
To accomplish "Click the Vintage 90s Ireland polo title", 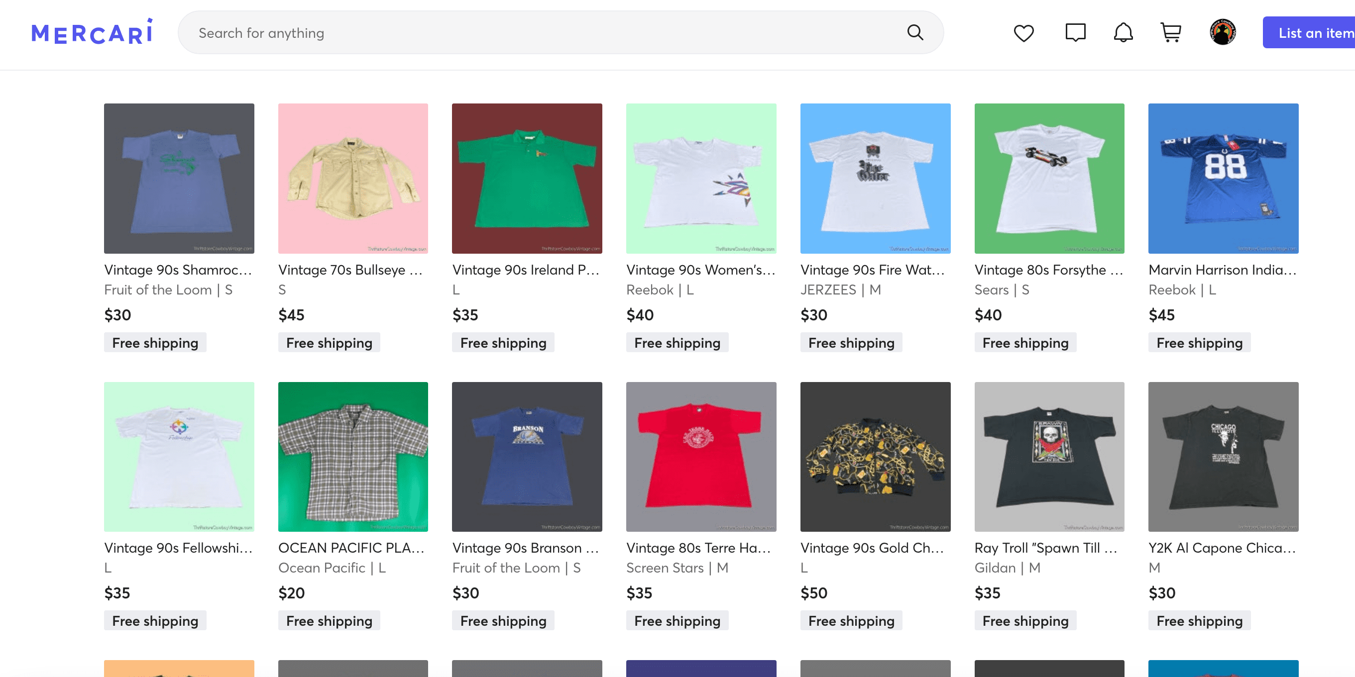I will (526, 270).
